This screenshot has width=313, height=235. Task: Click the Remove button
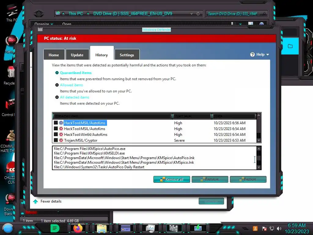210,179
